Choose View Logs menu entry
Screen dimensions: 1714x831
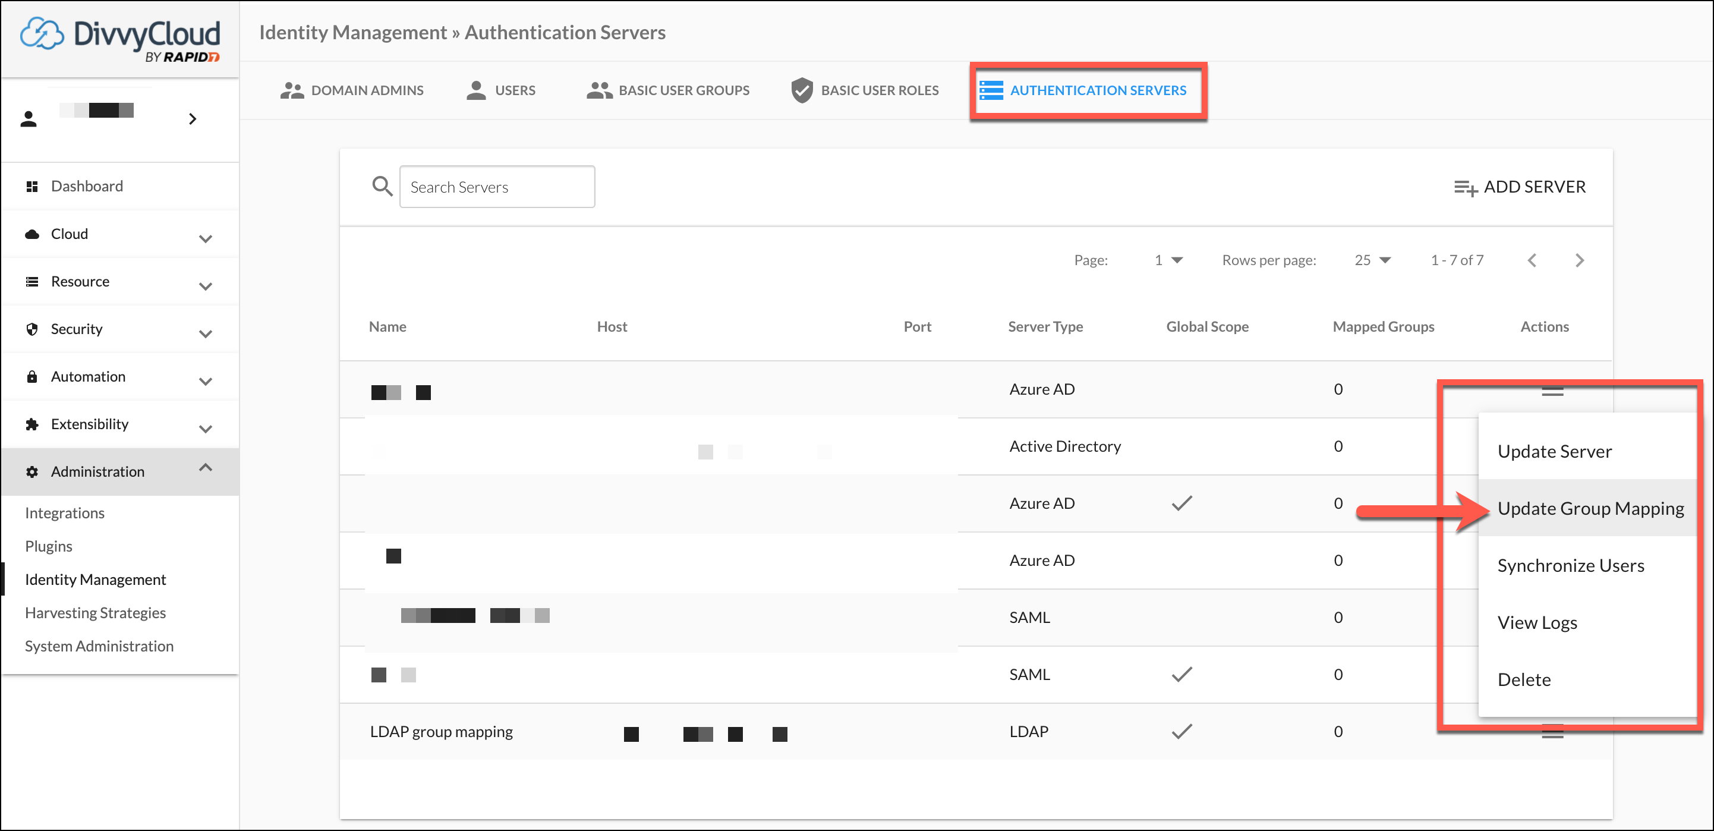click(1587, 623)
